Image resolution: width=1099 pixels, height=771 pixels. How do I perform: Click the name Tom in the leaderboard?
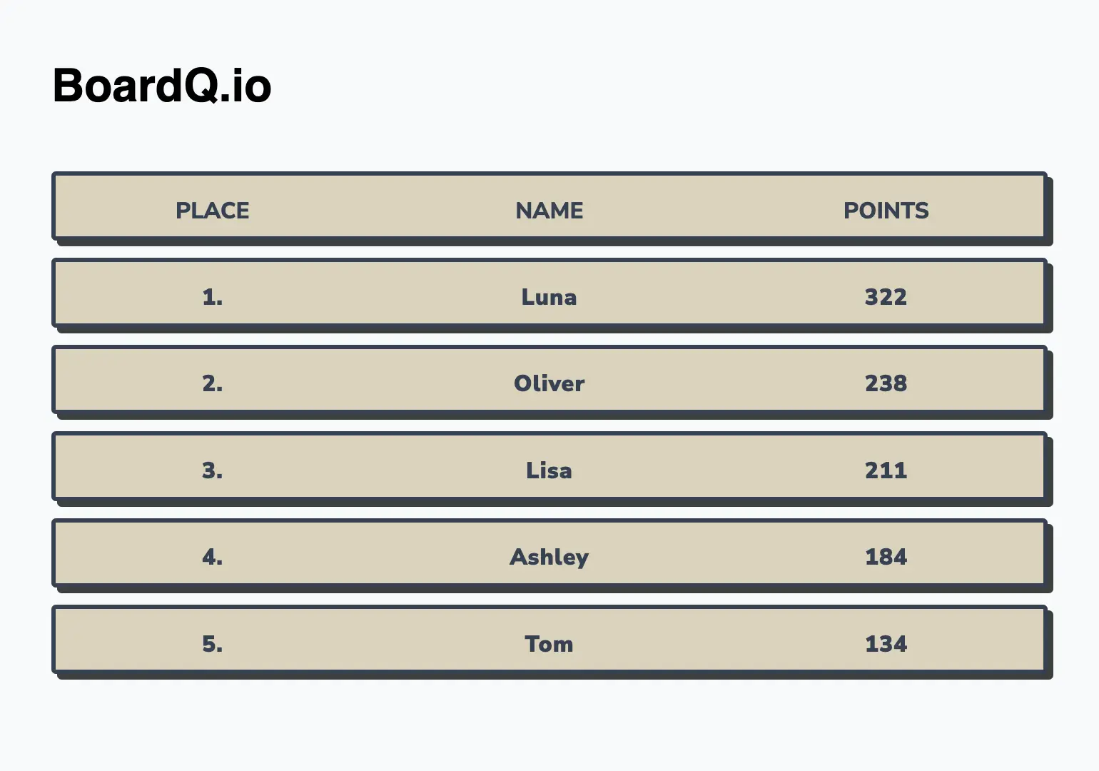549,644
